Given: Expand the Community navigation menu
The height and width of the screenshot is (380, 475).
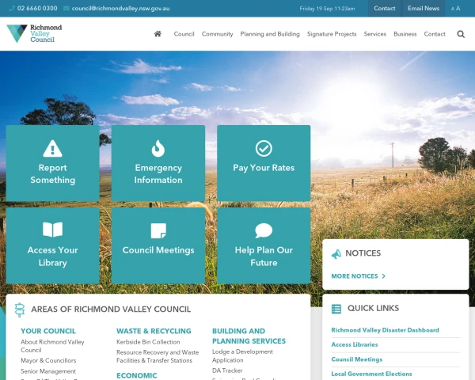Looking at the screenshot, I should pyautogui.click(x=217, y=34).
